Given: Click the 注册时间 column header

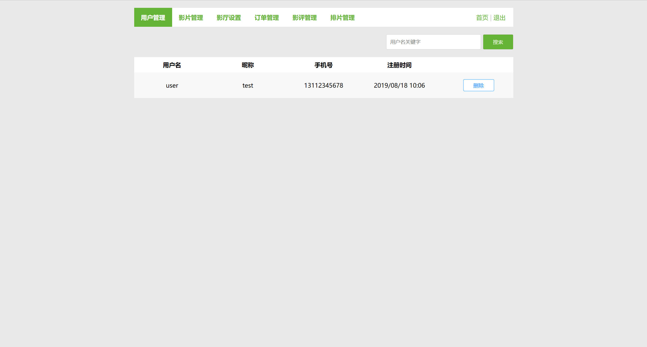Looking at the screenshot, I should pyautogui.click(x=399, y=65).
